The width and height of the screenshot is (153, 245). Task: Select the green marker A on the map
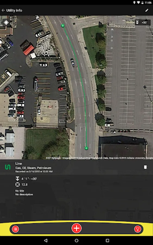tap(86, 148)
